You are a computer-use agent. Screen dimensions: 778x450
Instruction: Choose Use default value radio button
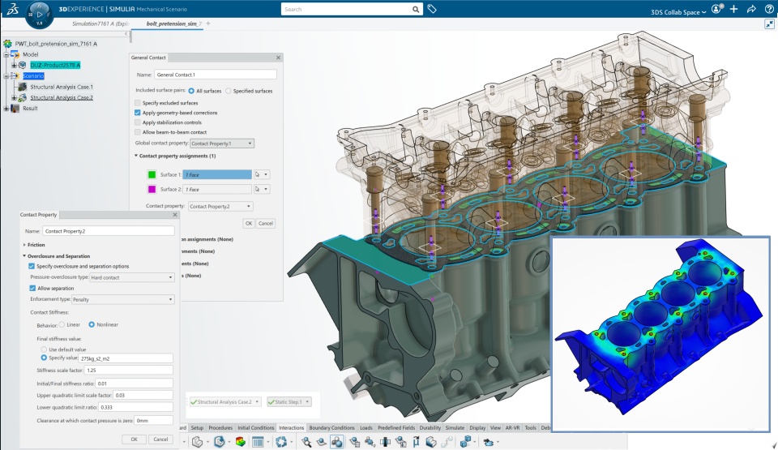tap(44, 349)
